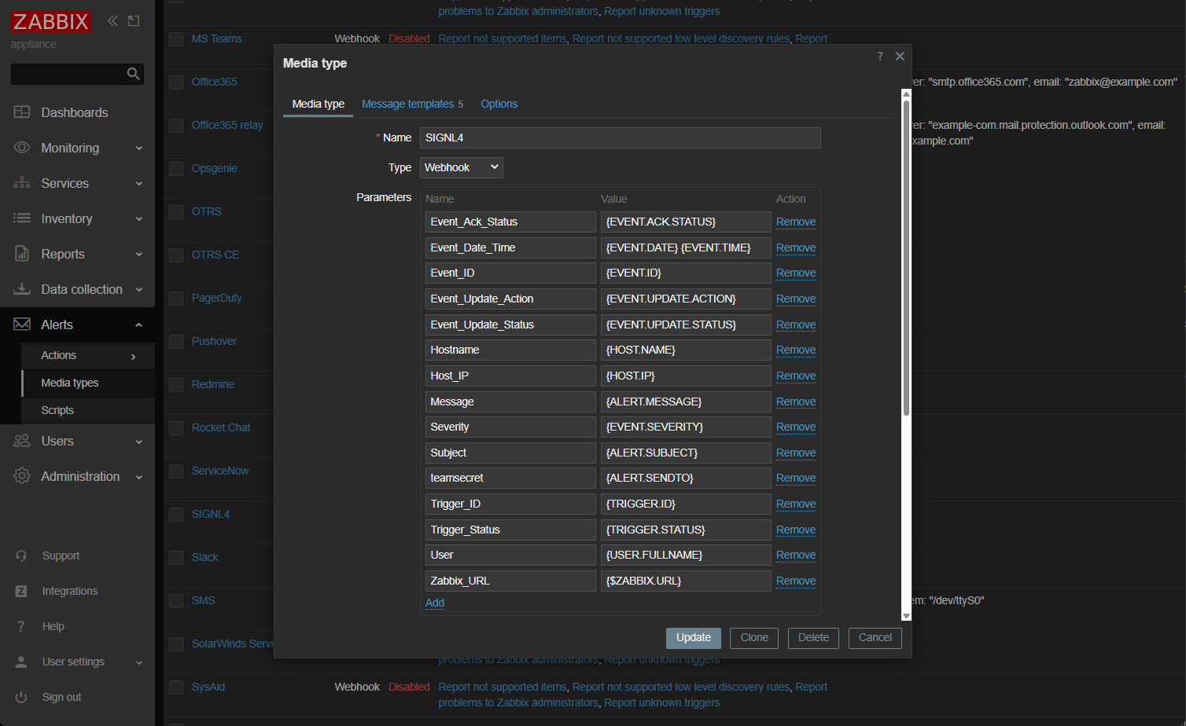Click the Reports document icon
The height and width of the screenshot is (726, 1186).
click(22, 254)
